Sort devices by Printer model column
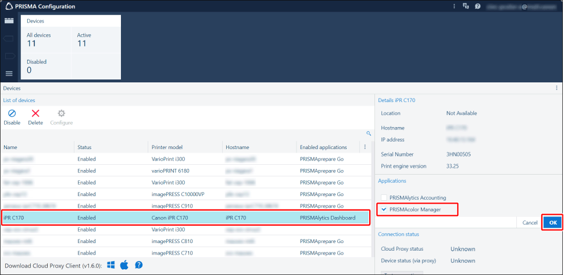Viewport: 564px width, 275px height. pos(167,147)
